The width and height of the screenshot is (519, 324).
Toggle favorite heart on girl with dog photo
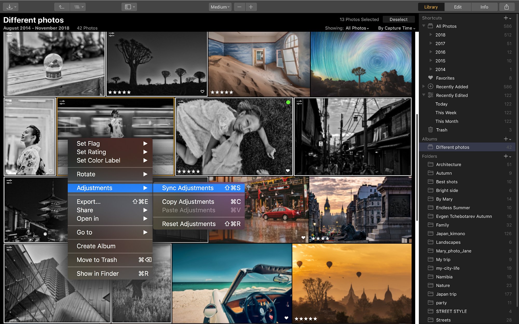pos(288,171)
